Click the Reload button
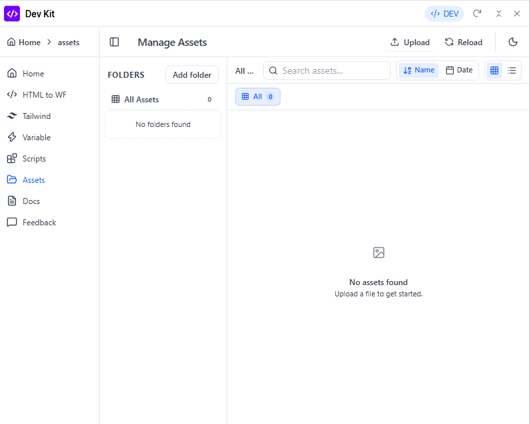Viewport: 529px width, 424px height. (464, 42)
